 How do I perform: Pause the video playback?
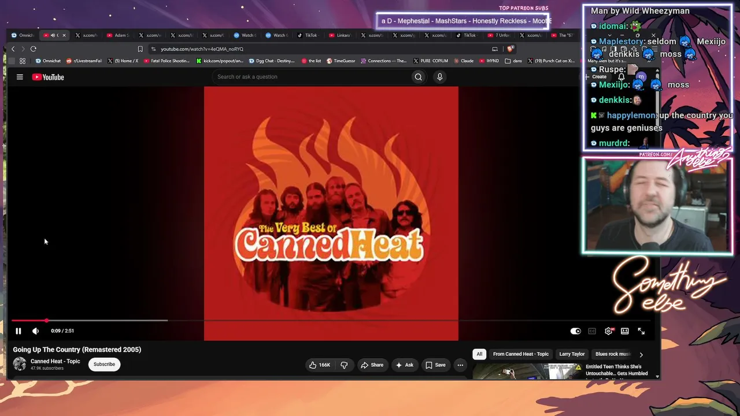[18, 331]
